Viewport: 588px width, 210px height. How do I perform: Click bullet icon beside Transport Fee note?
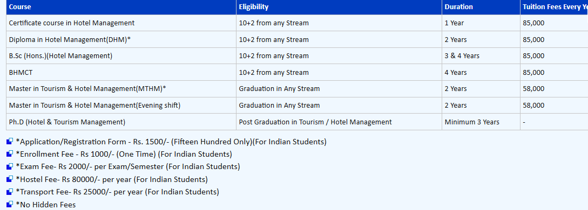tap(10, 192)
